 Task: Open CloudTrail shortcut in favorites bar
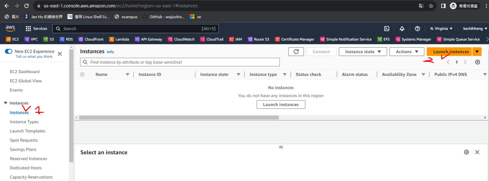click(212, 39)
